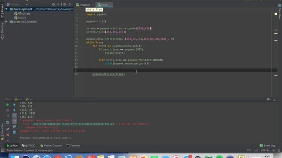Click the restore layout icon in Run toolbar
The height and width of the screenshot is (158, 282).
(7, 122)
